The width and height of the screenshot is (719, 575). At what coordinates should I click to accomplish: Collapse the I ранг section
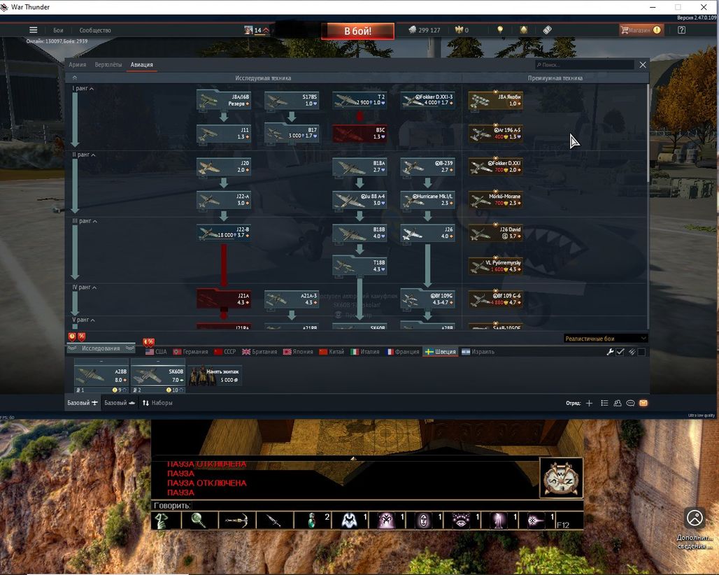pyautogui.click(x=83, y=89)
